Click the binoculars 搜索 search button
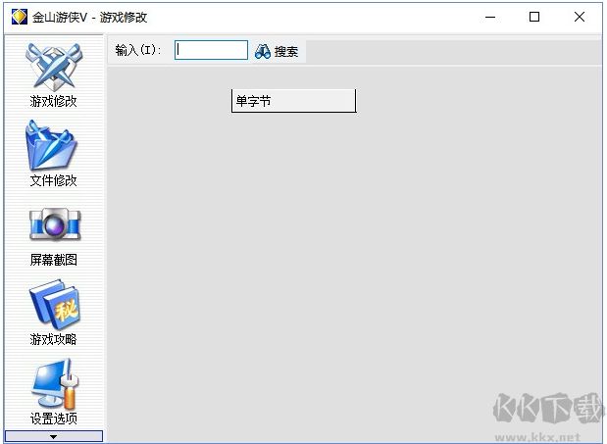Screen dimensions: 607x444 [277, 51]
